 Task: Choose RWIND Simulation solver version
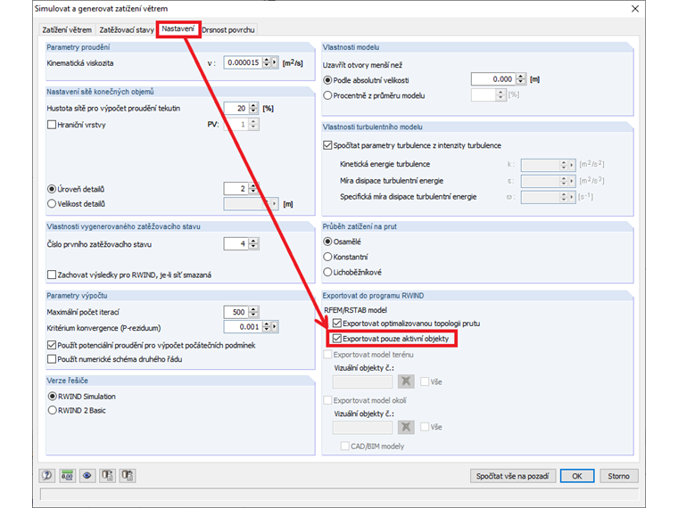click(53, 396)
